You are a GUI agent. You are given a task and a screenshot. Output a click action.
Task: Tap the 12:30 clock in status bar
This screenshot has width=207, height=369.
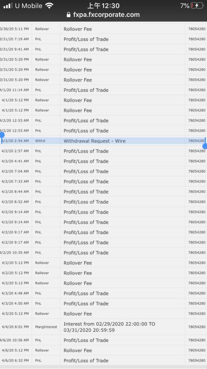tap(103, 6)
